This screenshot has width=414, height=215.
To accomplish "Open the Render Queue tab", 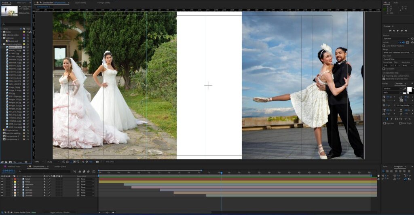I will point(60,167).
